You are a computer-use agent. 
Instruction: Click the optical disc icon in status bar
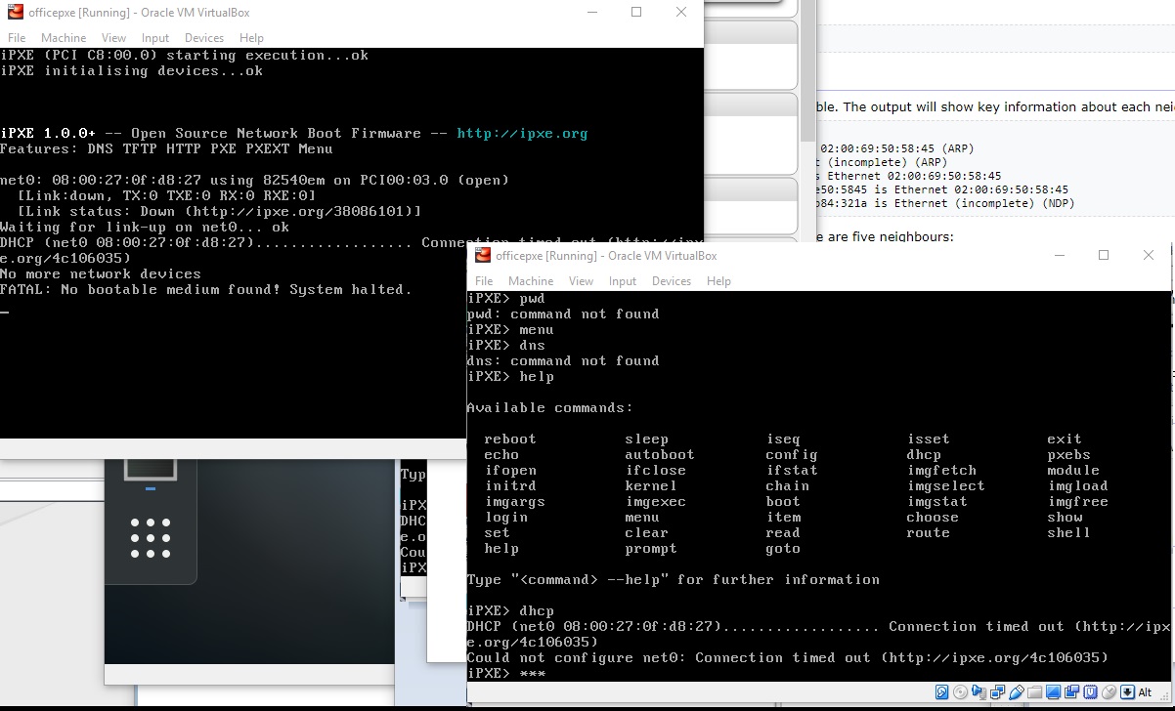tap(960, 692)
